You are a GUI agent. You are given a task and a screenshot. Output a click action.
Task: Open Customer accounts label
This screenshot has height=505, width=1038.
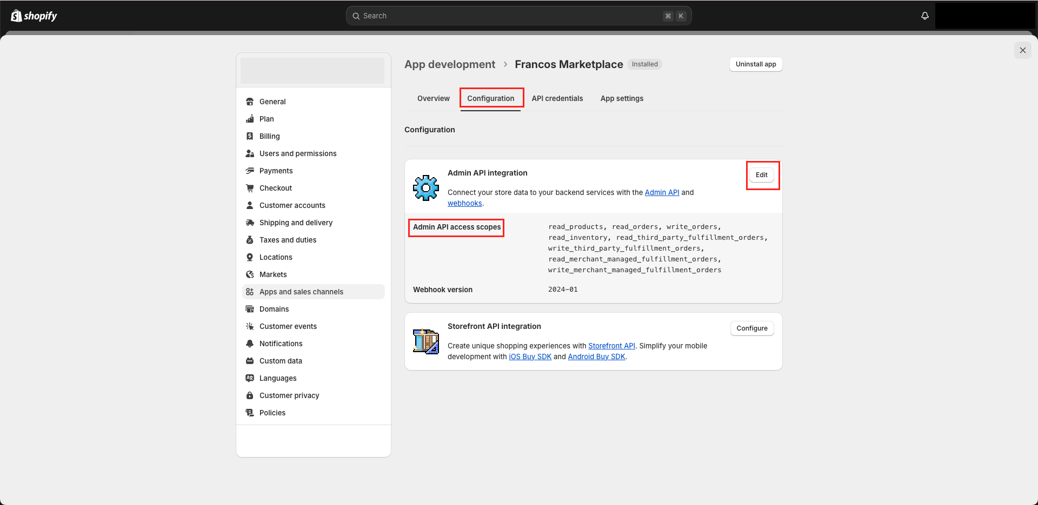tap(292, 205)
